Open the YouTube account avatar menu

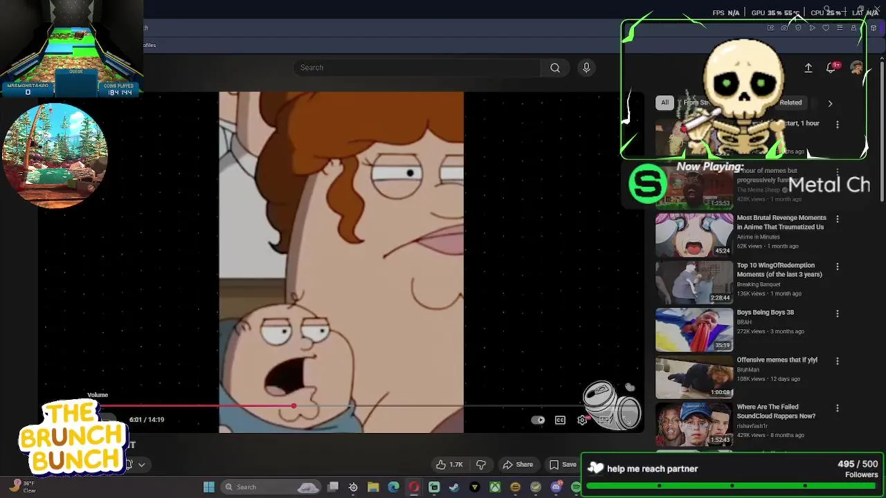coord(856,68)
